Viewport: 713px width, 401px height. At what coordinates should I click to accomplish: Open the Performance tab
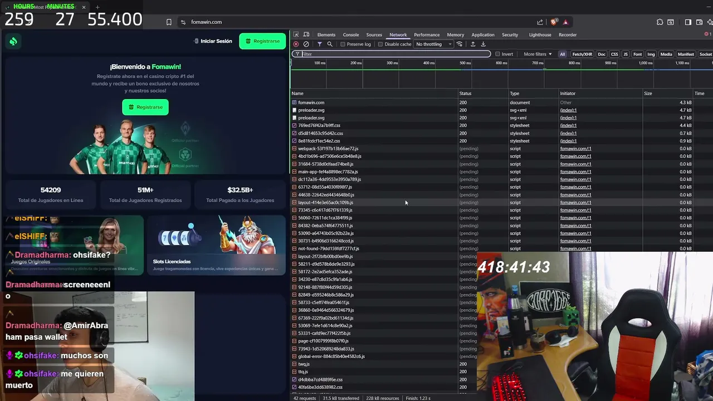point(427,35)
